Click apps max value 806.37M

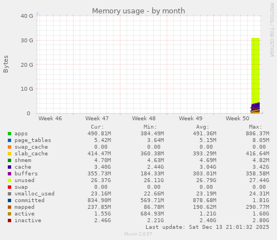click(257, 134)
